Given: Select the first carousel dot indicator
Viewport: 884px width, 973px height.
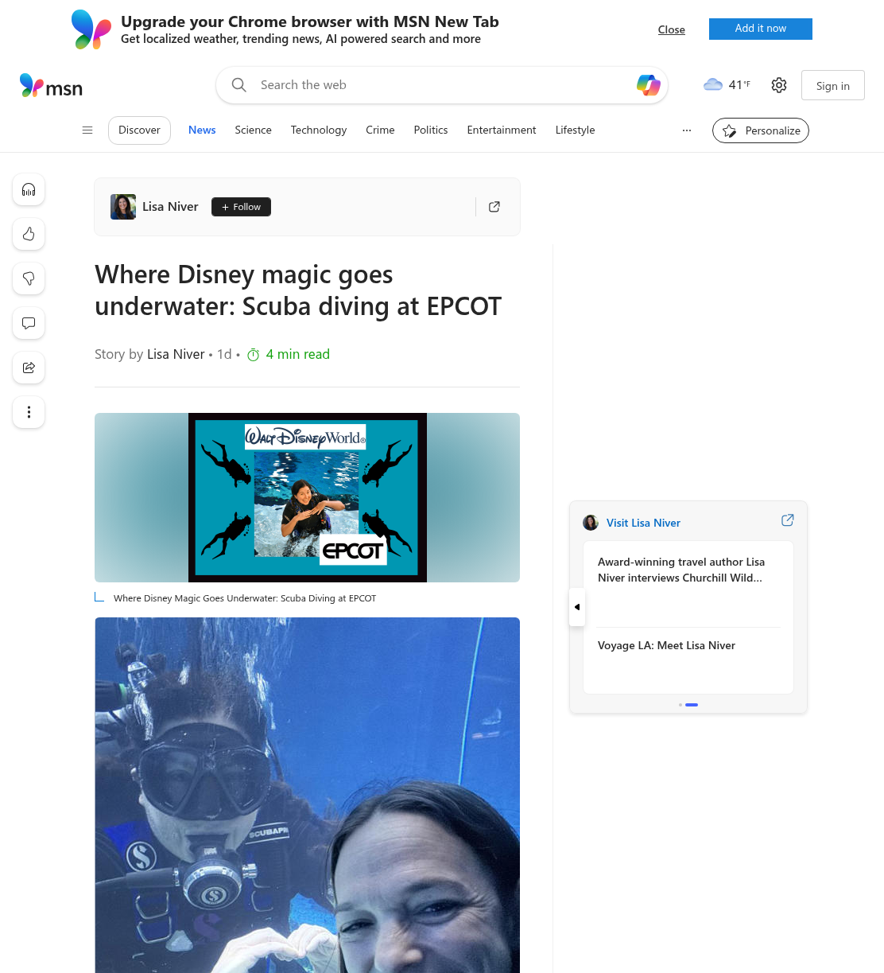Looking at the screenshot, I should (680, 705).
